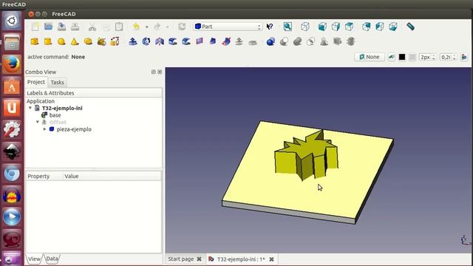473x266 pixels.
Task: Click the Print toolbar icon
Action: pyautogui.click(x=75, y=27)
